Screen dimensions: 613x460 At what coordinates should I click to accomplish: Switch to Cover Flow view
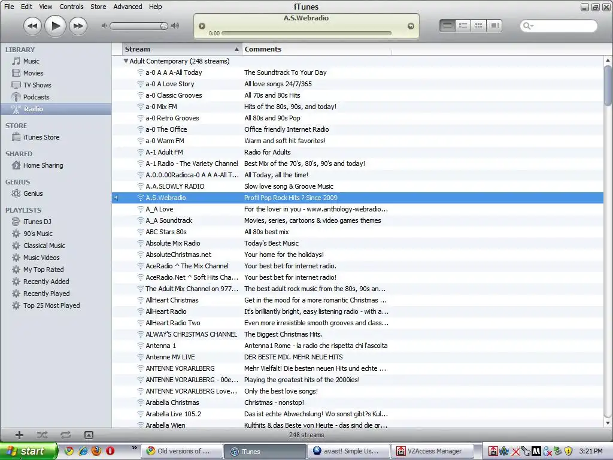coord(494,26)
